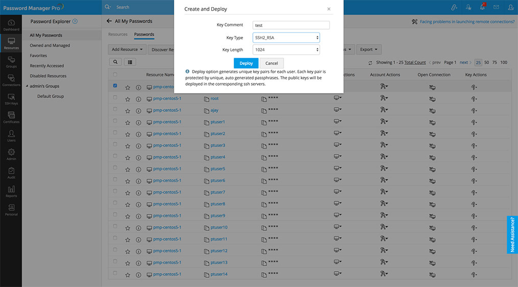Open Key Actions menu for ajay row

pyautogui.click(x=474, y=111)
